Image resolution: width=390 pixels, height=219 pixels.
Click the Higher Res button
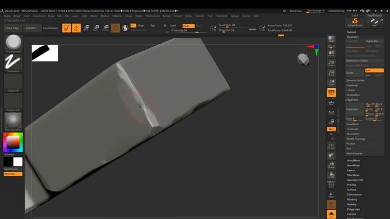(x=374, y=41)
